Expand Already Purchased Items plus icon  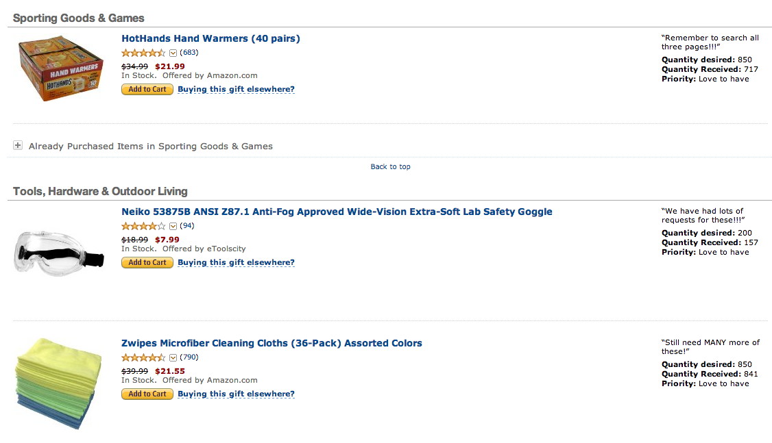[18, 145]
